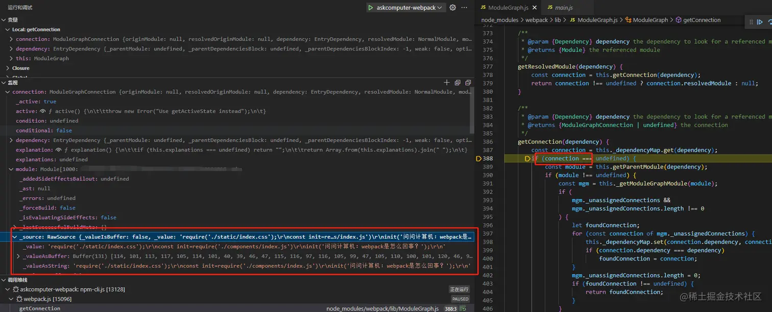Image resolution: width=772 pixels, height=312 pixels.
Task: Add a new watch expression with plus icon
Action: pyautogui.click(x=447, y=83)
